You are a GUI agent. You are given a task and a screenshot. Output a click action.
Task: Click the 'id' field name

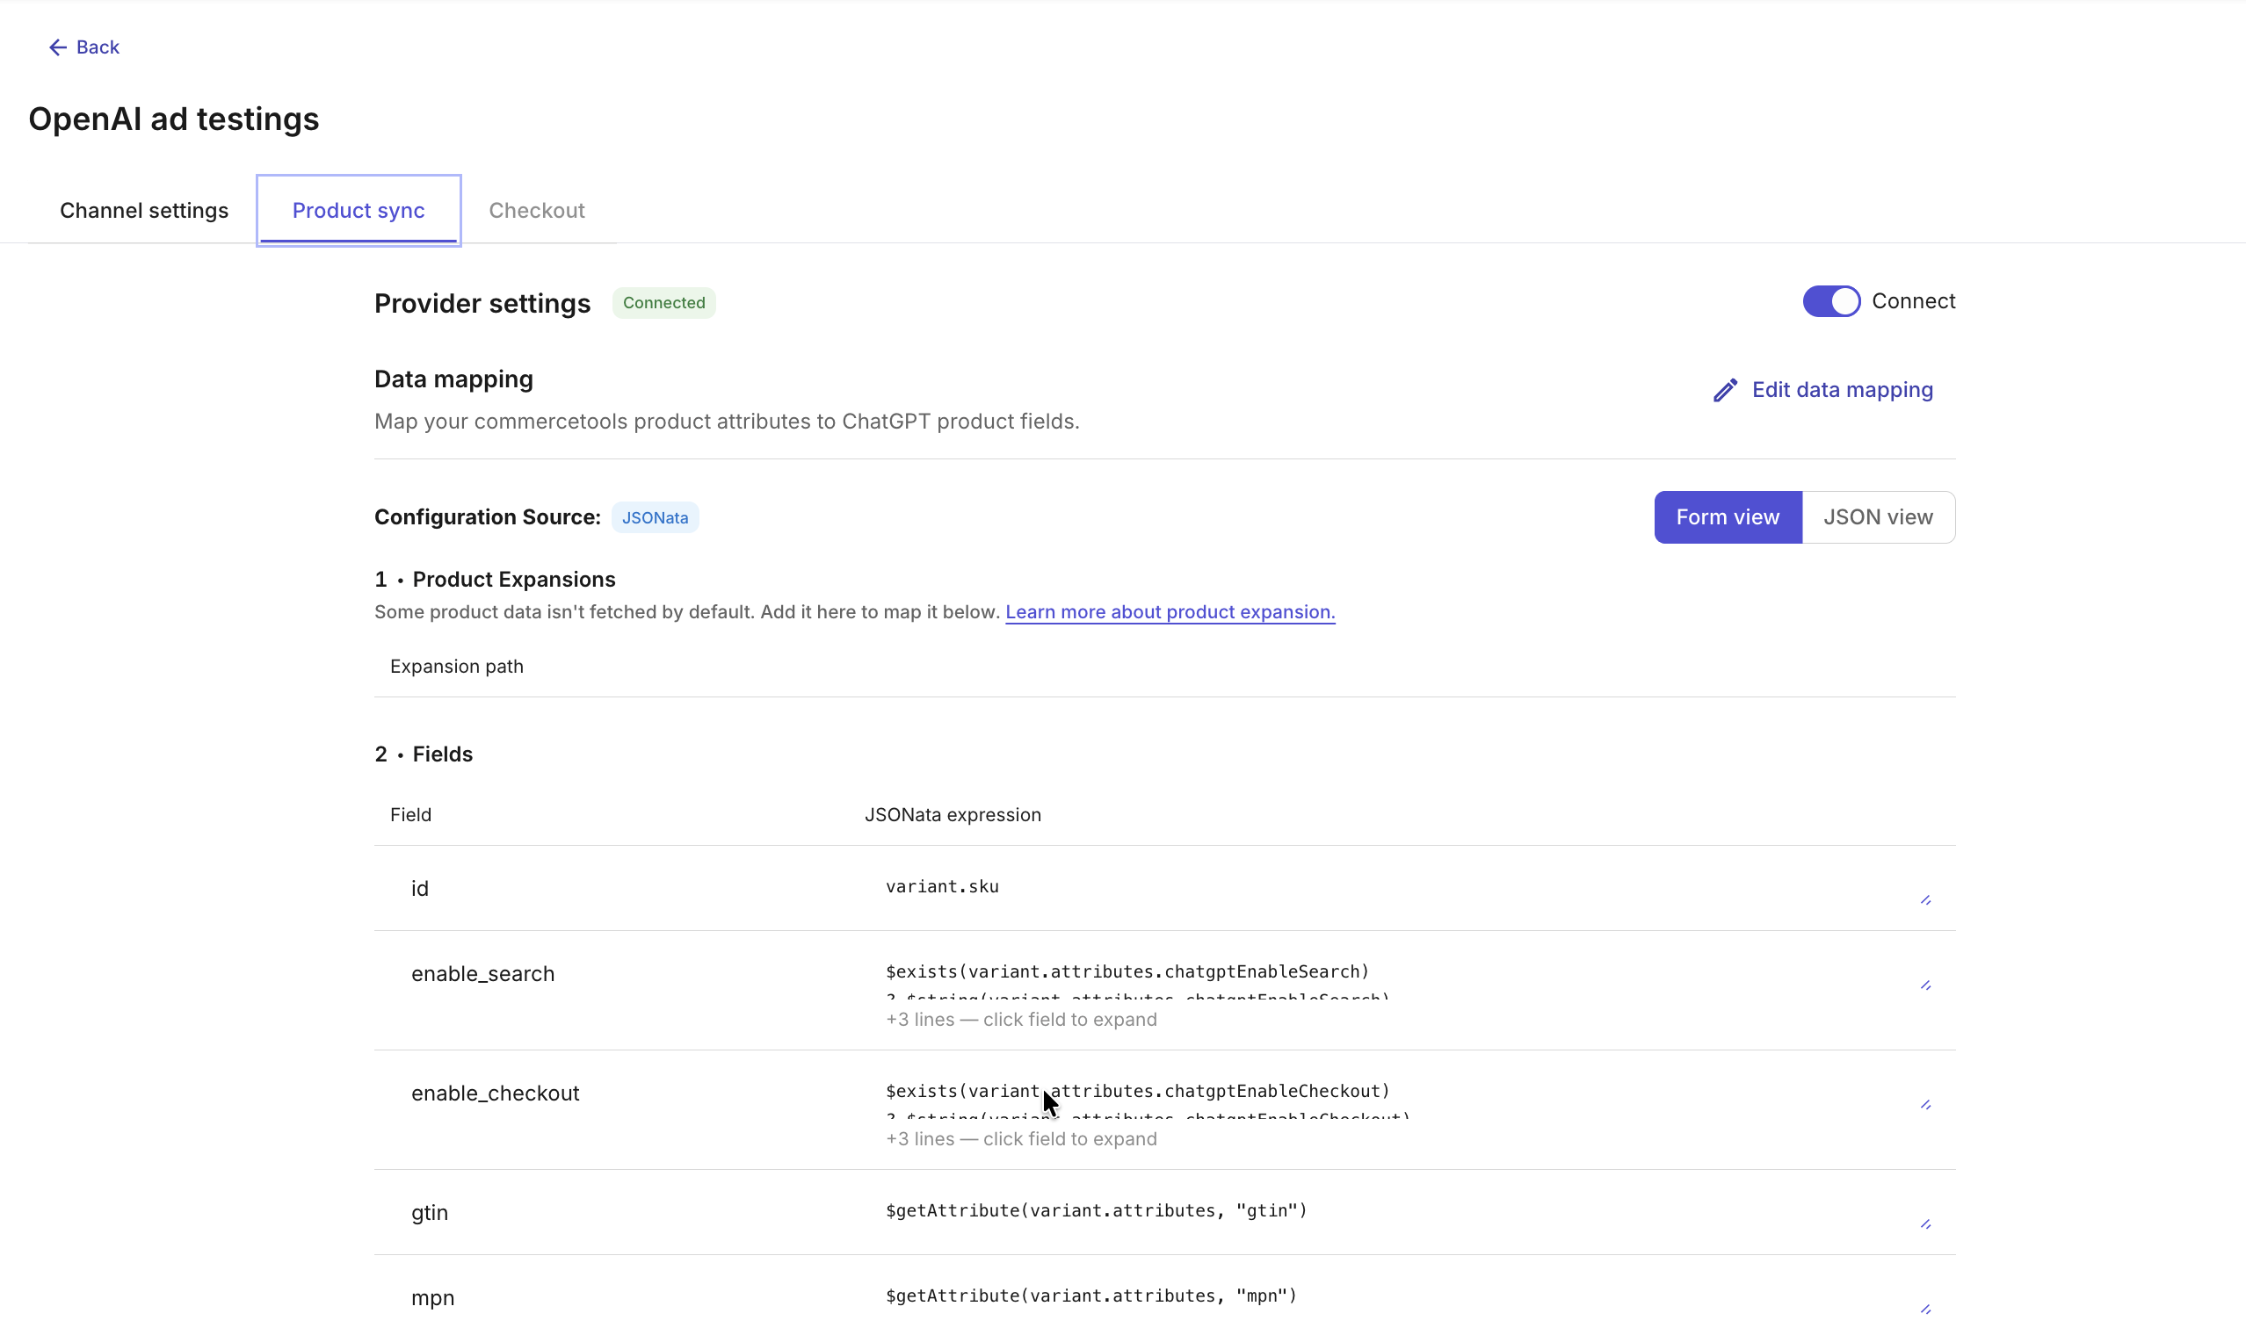419,889
